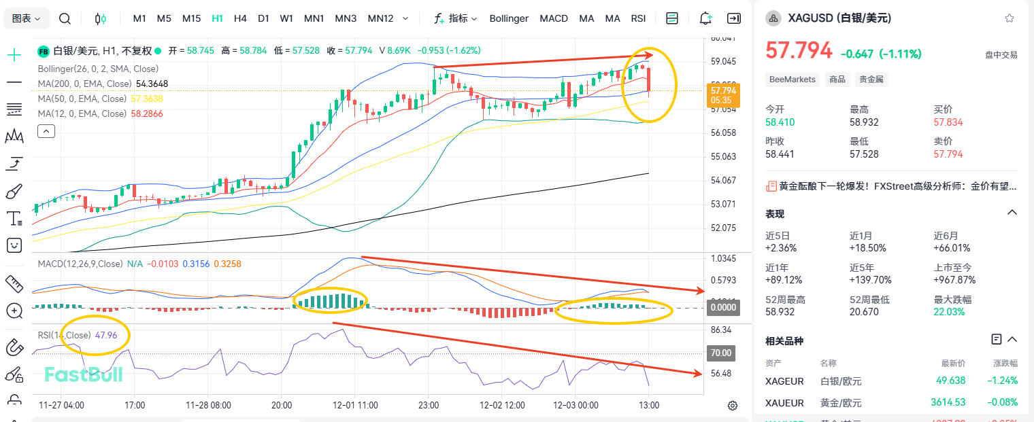The image size is (1034, 422).
Task: Select the trend line drawing tool
Action: pos(14,82)
